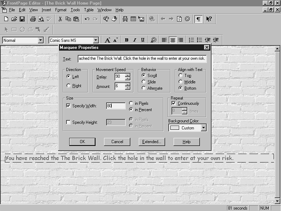This screenshot has height=211, width=281.
Task: Toggle Underline formatting button
Action: coord(143,40)
